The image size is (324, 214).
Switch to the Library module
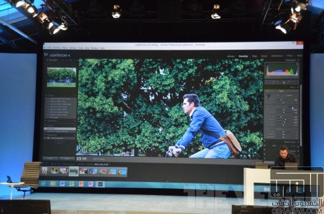pyautogui.click(x=231, y=56)
